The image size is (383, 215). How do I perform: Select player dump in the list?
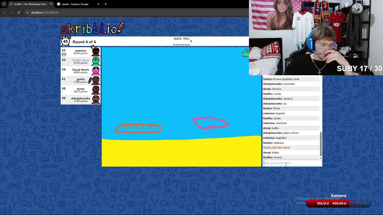80,90
